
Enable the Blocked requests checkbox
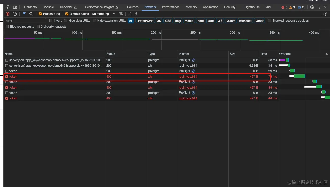point(7,27)
